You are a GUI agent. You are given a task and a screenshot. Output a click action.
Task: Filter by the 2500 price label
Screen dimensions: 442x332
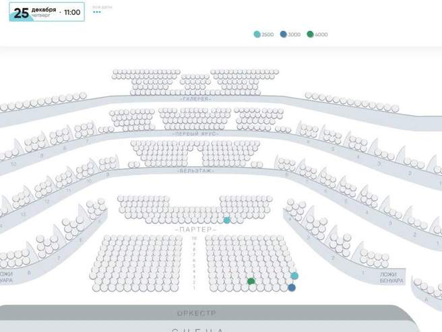coord(267,34)
